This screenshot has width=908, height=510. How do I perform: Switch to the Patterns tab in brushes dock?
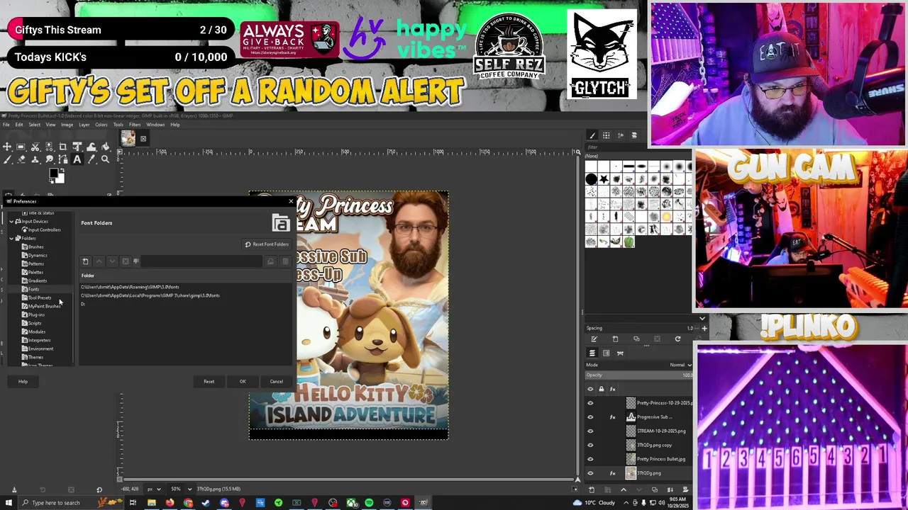(x=606, y=135)
